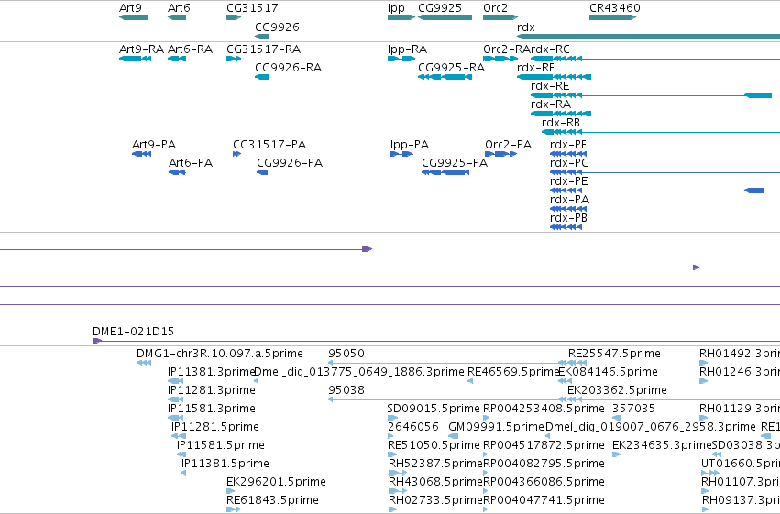Select EST EK084146.5prime
780x514 pixels.
(x=565, y=381)
